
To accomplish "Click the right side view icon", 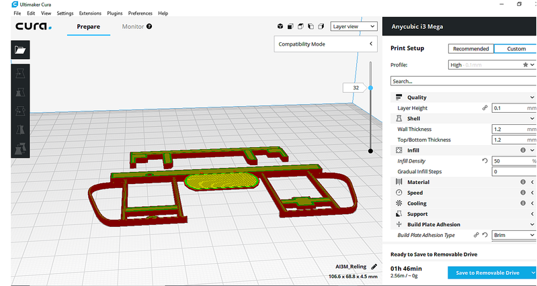I will 321,26.
